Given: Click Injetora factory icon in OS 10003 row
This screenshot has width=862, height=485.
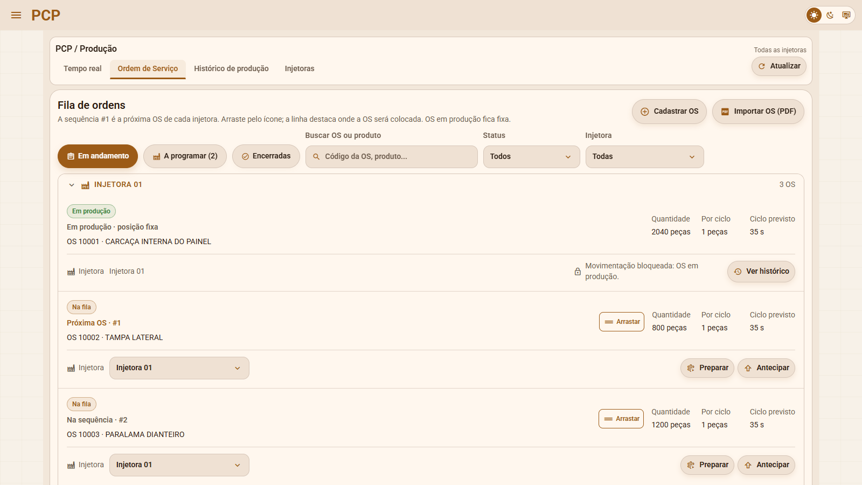Looking at the screenshot, I should click(71, 465).
